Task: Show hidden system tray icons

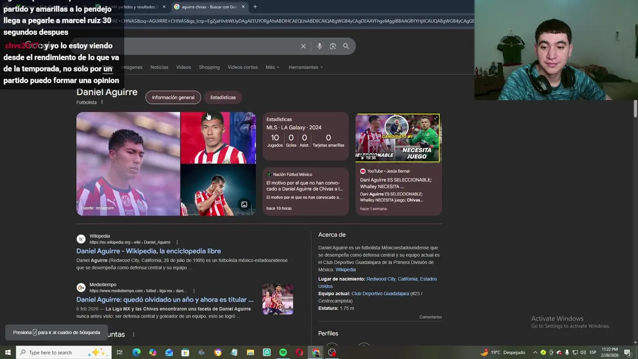Action: (535, 353)
